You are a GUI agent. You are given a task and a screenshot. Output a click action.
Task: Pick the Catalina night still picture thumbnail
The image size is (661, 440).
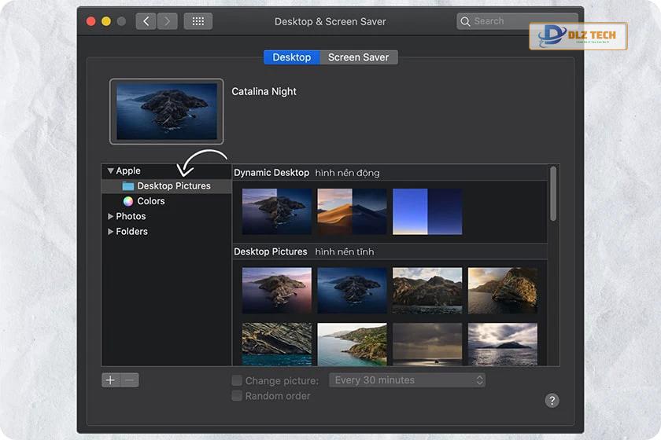tap(352, 291)
